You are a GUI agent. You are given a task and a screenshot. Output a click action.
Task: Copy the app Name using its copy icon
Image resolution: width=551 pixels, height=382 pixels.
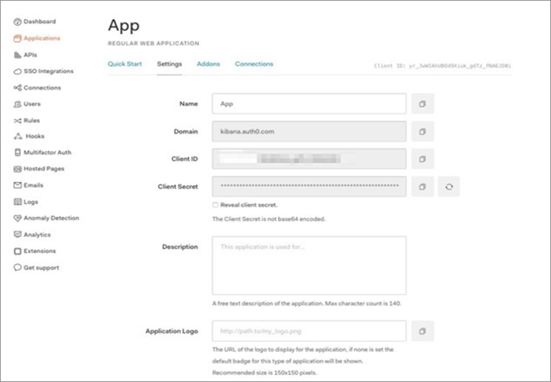[423, 103]
